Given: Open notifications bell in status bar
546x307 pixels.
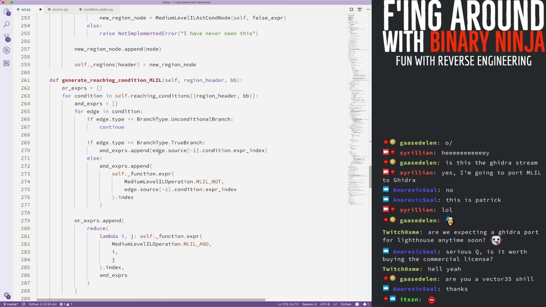Looking at the screenshot, I should [366, 304].
